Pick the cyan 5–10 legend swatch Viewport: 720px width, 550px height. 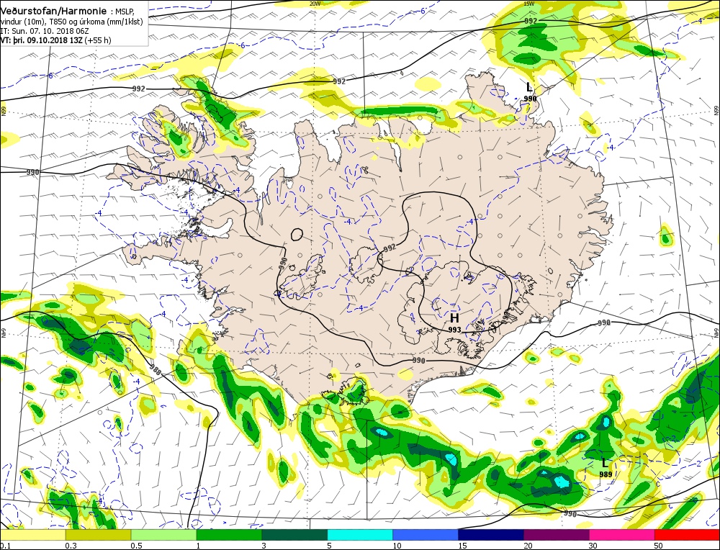click(360, 535)
